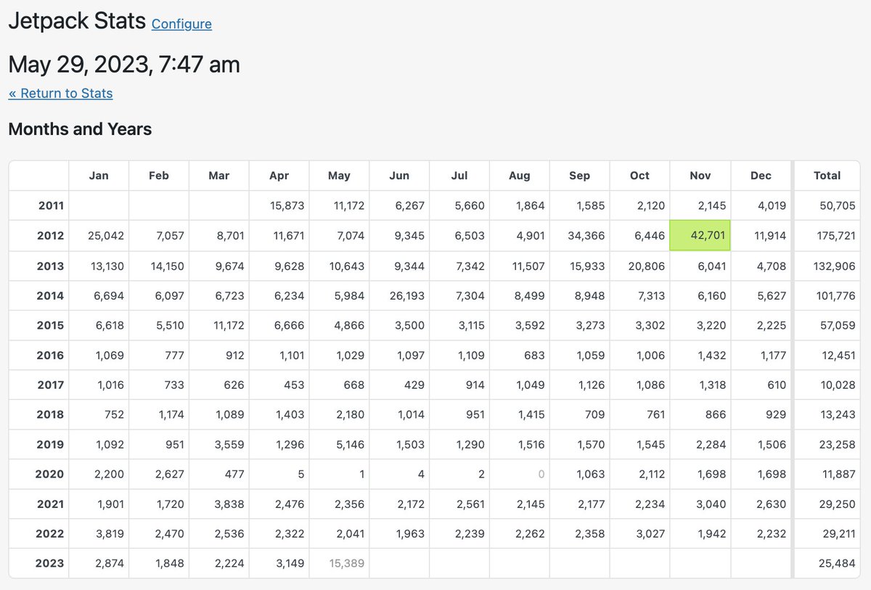Screen dimensions: 871x590
Task: Select the 132,906 total for 2013
Action: pyautogui.click(x=833, y=266)
